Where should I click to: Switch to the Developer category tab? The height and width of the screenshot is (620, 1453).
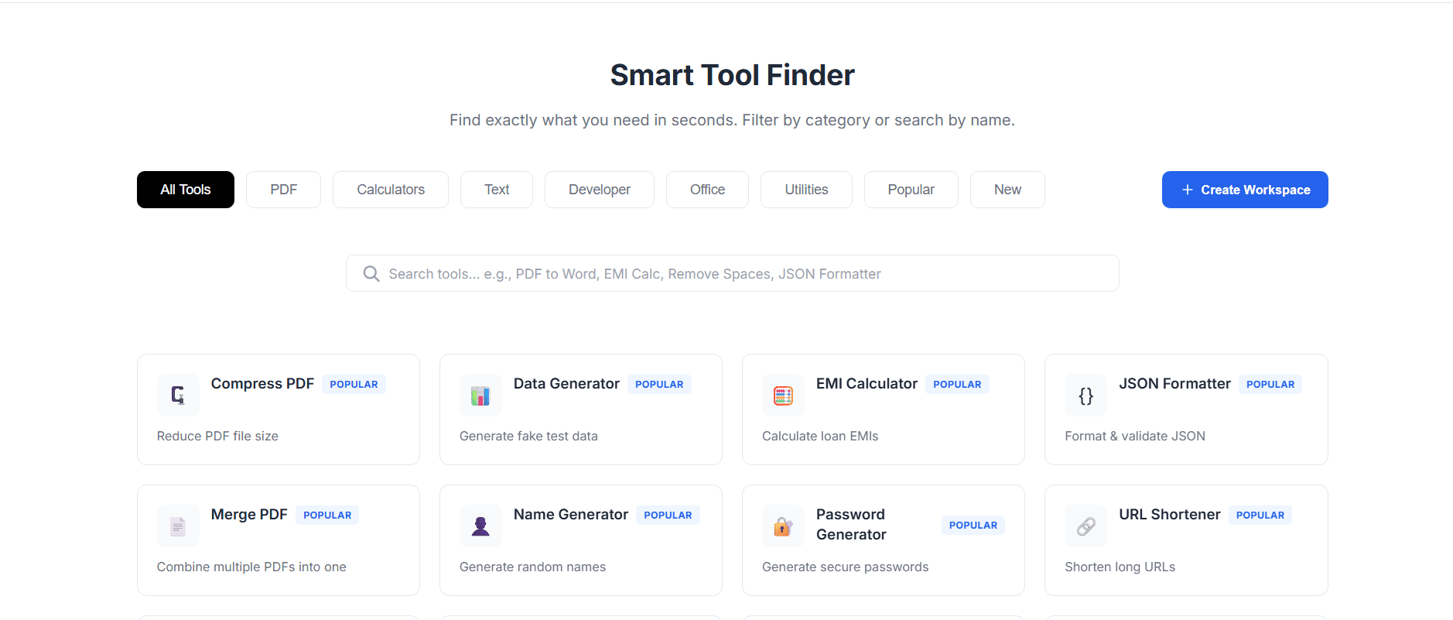599,189
